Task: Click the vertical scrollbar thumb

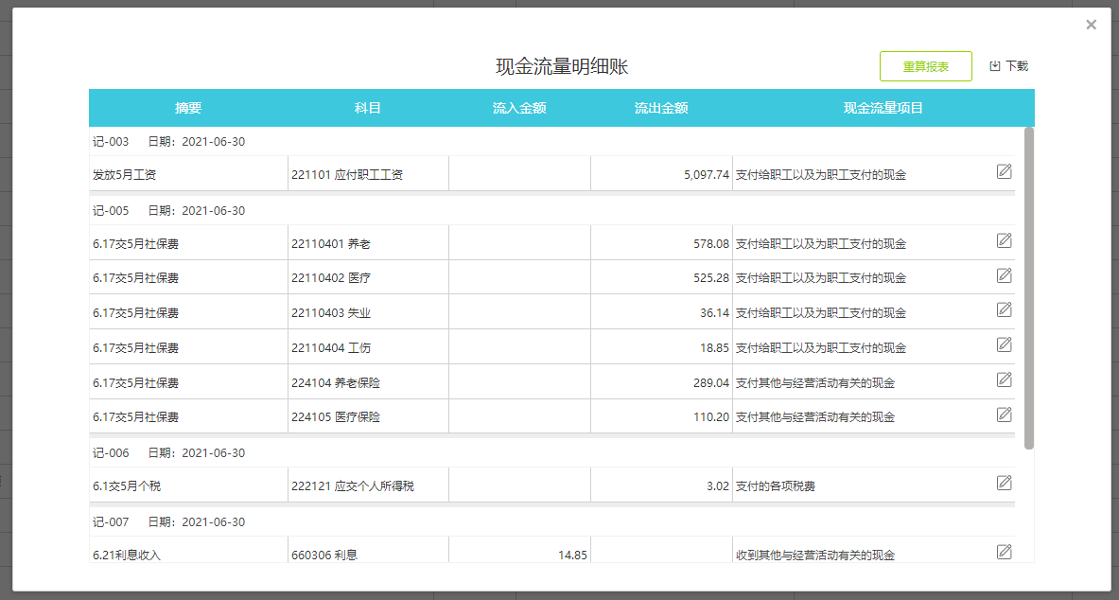Action: tap(1028, 288)
